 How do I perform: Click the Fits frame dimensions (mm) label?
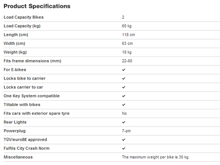tap(32, 61)
